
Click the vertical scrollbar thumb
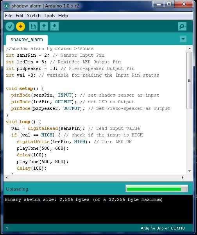[x=190, y=81]
